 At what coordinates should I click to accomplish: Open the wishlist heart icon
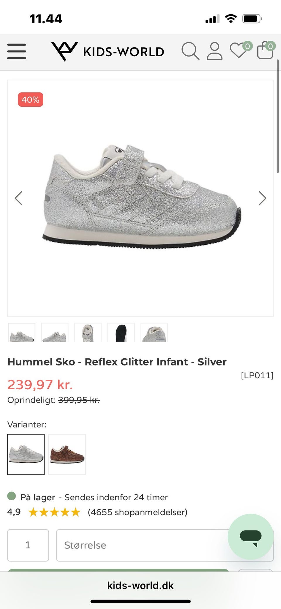click(x=239, y=50)
